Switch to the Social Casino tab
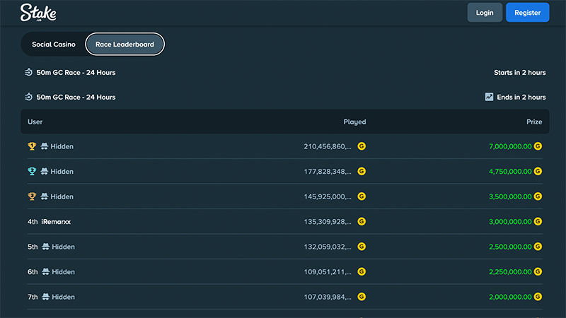Viewport: 566px width, 318px height. pyautogui.click(x=54, y=45)
